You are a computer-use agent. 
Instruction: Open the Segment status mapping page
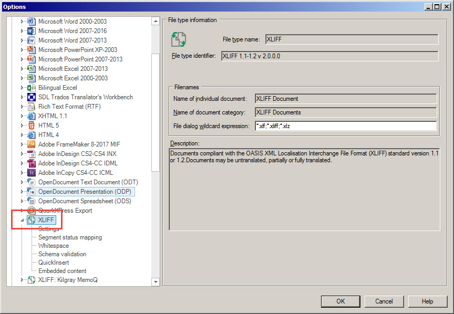[70, 237]
